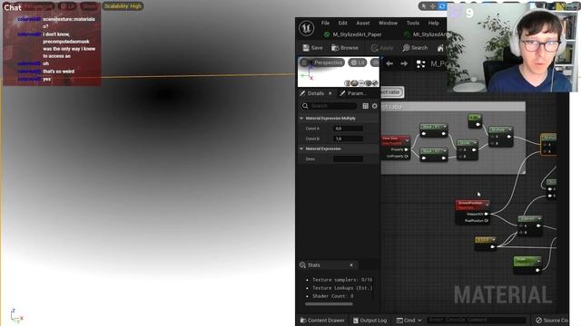Collapse the Multiply node dropdown arrow

tap(510, 129)
